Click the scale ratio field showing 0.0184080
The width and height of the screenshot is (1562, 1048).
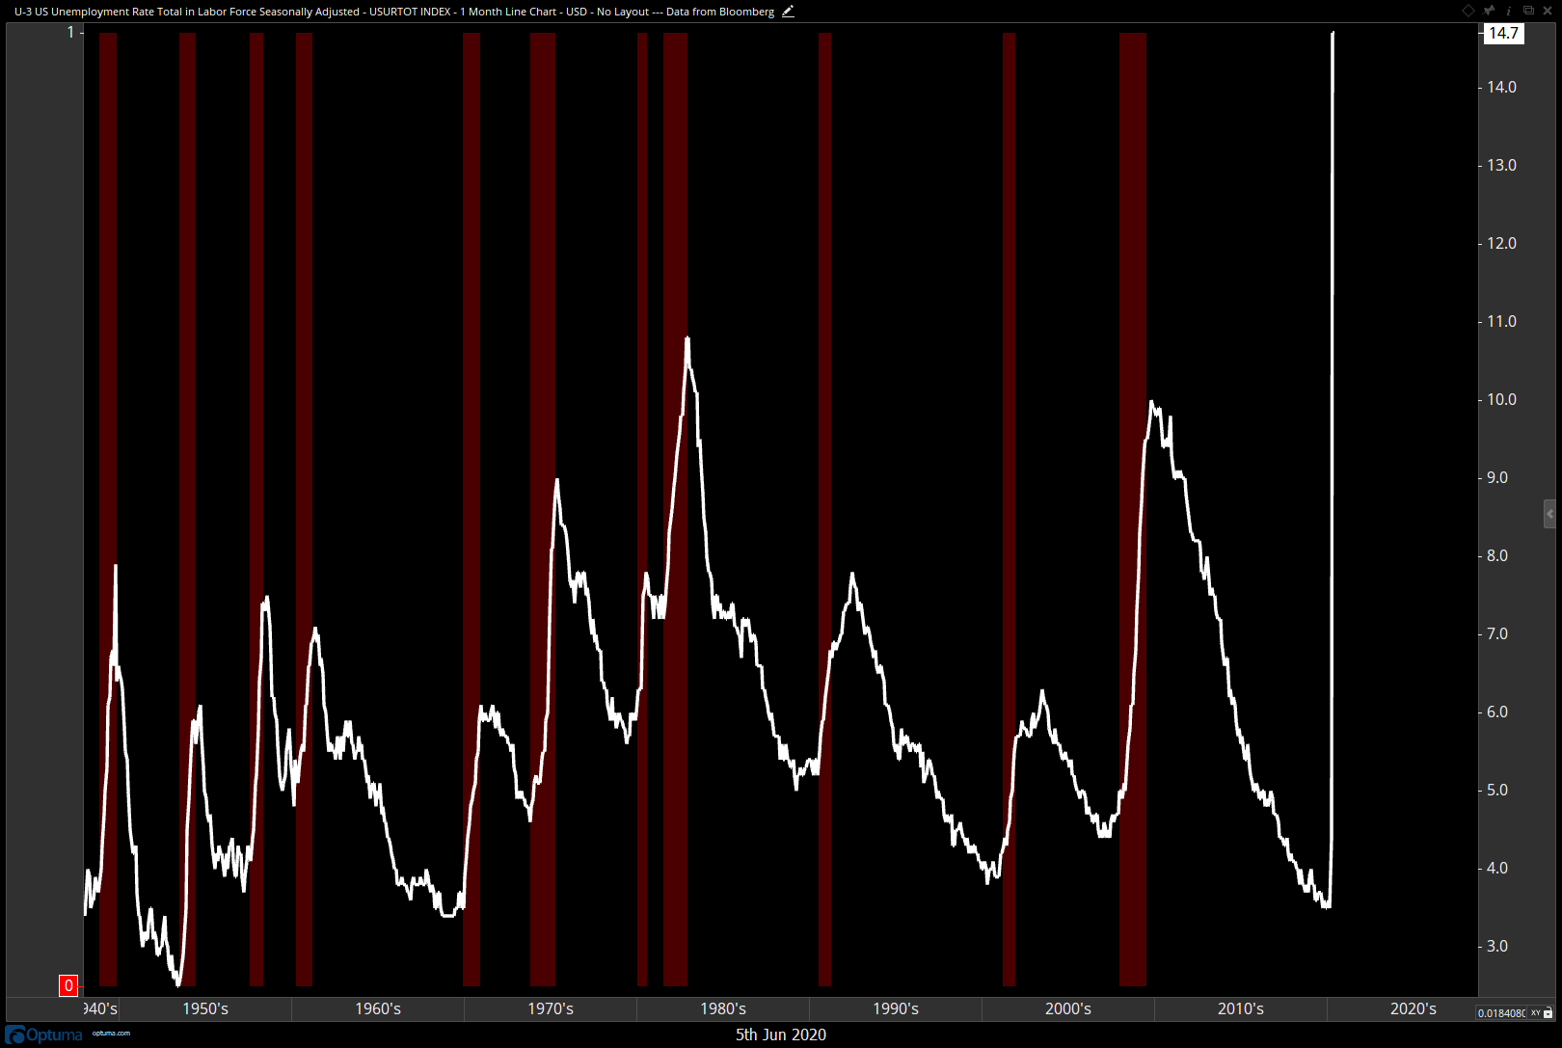[1502, 1012]
